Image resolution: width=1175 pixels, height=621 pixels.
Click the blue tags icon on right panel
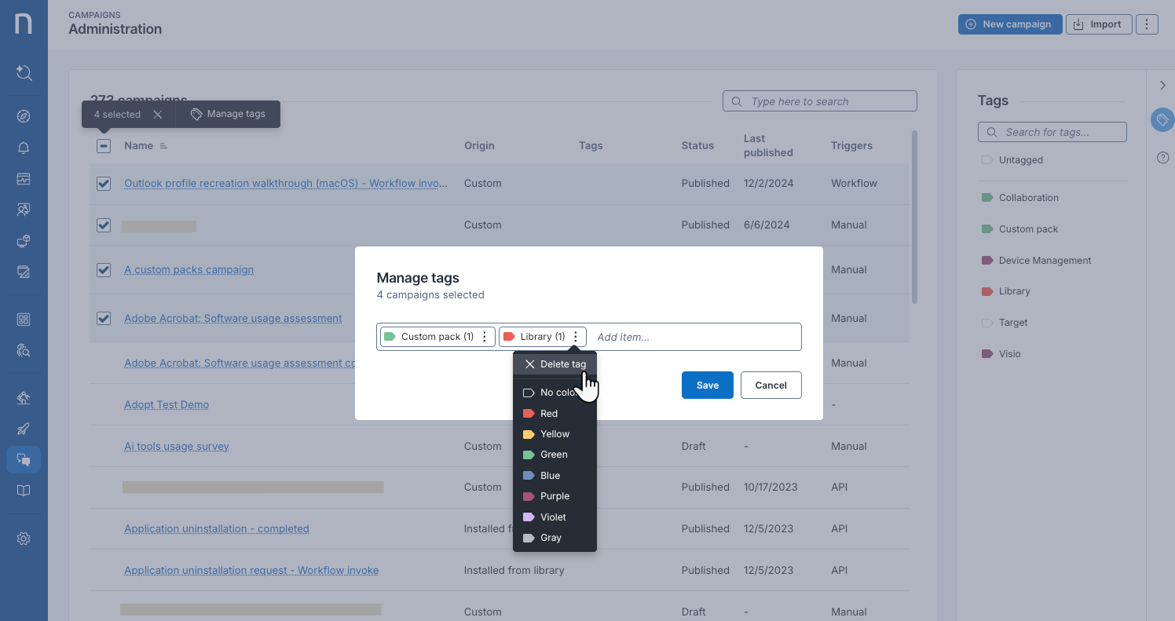pos(1162,119)
